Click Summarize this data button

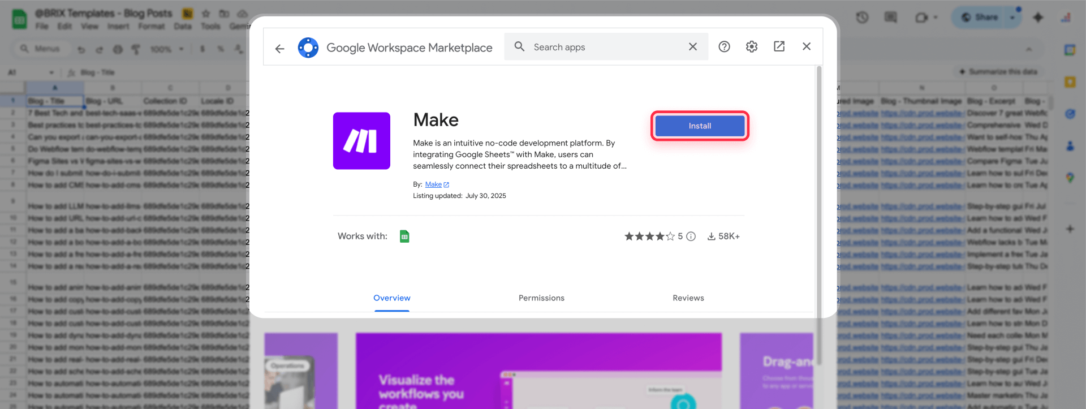pos(998,72)
